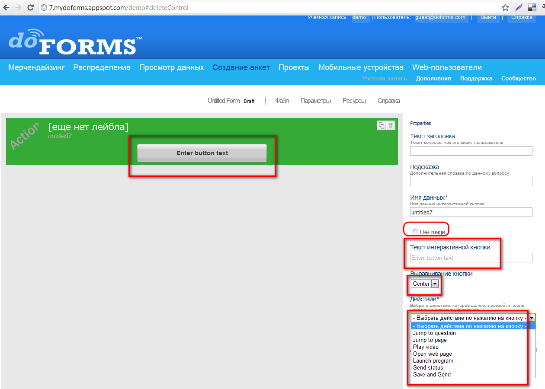Bookmark the page with the star icon
Image resolution: width=545 pixels, height=389 pixels.
tap(505, 7)
